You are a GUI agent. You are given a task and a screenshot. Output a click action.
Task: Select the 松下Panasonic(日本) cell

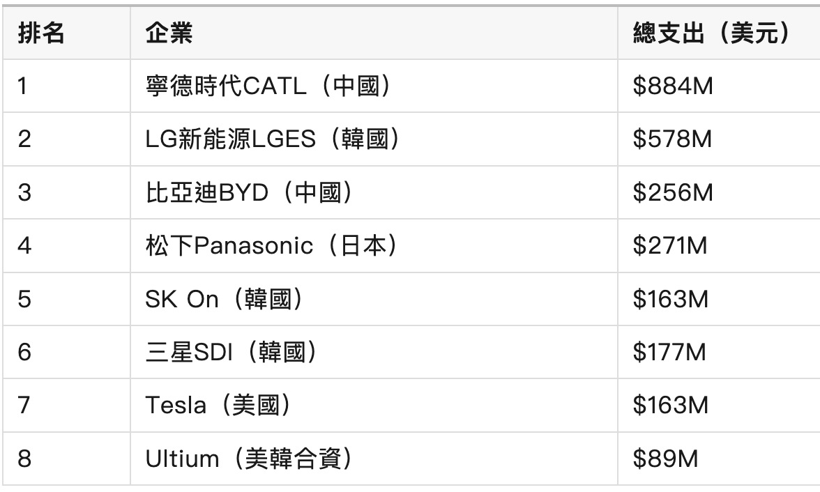point(271,246)
